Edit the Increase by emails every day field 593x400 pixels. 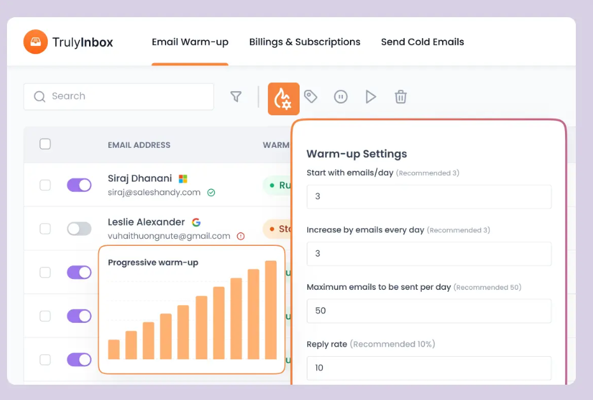click(429, 254)
